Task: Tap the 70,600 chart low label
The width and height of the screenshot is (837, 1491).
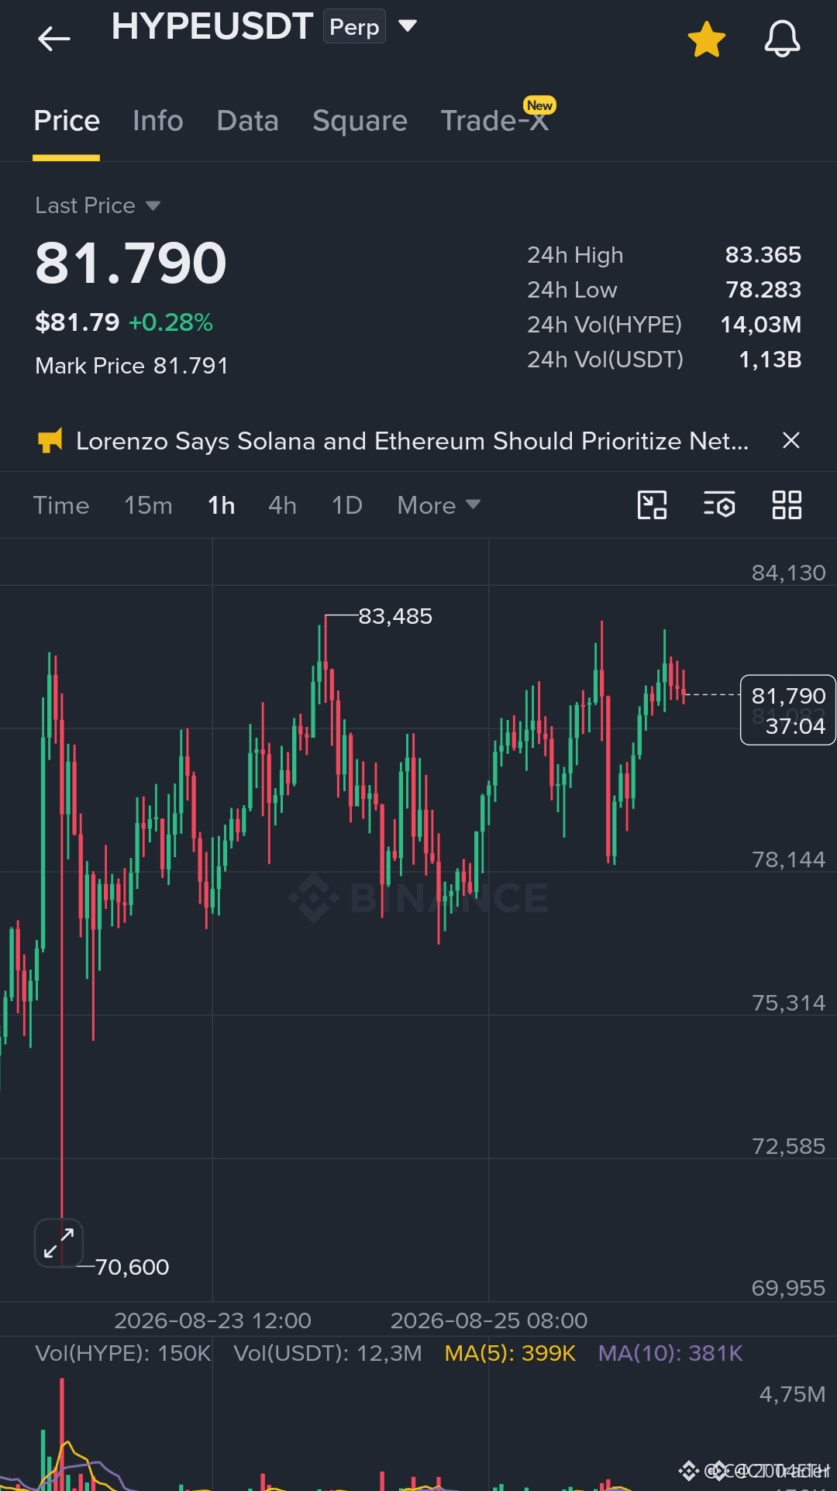Action: tap(132, 1267)
